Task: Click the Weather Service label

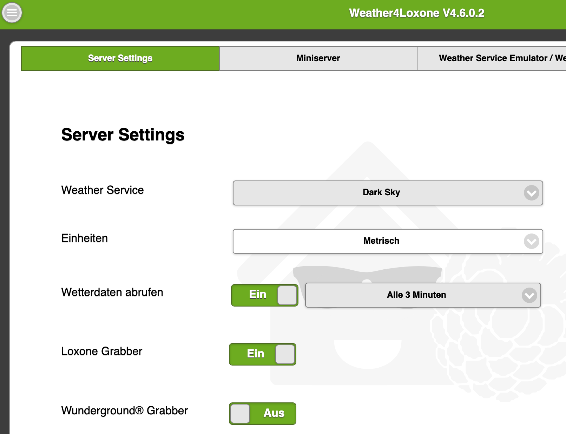Action: pyautogui.click(x=103, y=190)
